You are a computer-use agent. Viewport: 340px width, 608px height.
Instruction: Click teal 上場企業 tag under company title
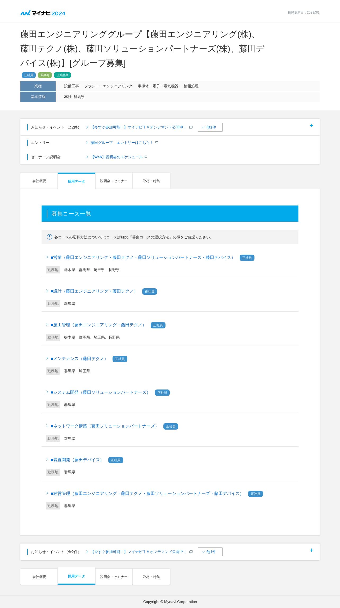click(x=62, y=75)
